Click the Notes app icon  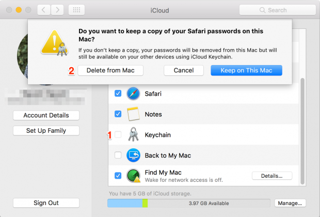pyautogui.click(x=134, y=114)
